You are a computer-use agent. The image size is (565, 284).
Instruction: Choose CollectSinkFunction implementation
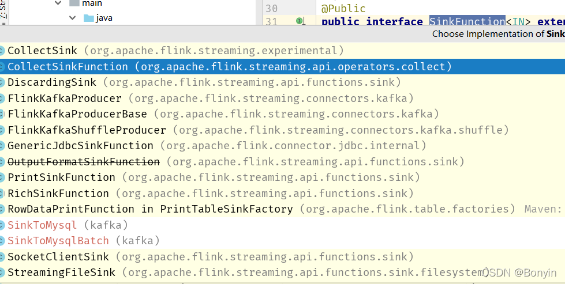(x=283, y=66)
